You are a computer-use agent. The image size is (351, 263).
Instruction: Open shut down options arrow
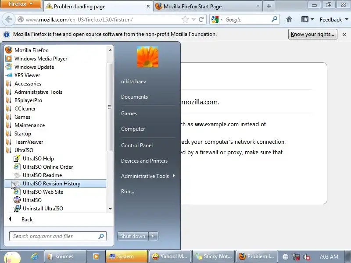click(x=153, y=236)
